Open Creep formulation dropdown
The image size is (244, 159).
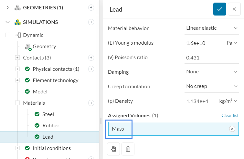pyautogui.click(x=212, y=86)
